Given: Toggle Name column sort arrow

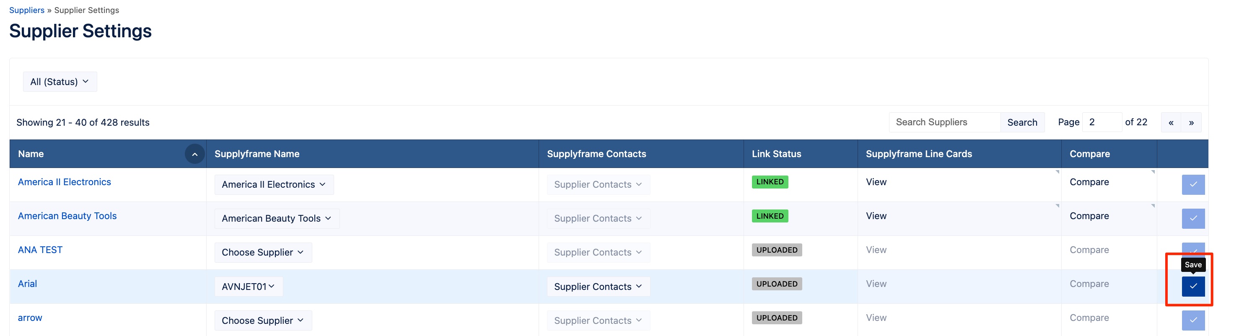Looking at the screenshot, I should [195, 154].
